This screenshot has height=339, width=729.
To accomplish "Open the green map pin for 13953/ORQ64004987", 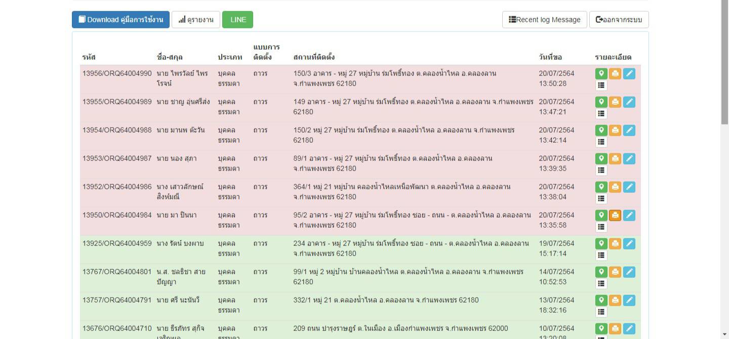I will (601, 158).
